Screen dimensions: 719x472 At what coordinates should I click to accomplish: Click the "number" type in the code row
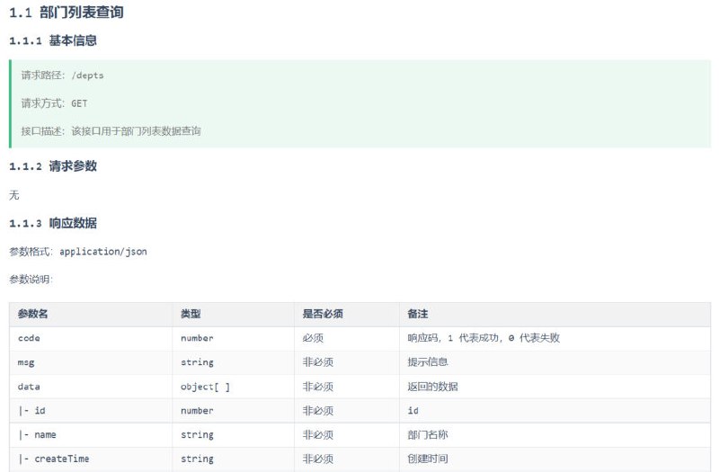(197, 338)
